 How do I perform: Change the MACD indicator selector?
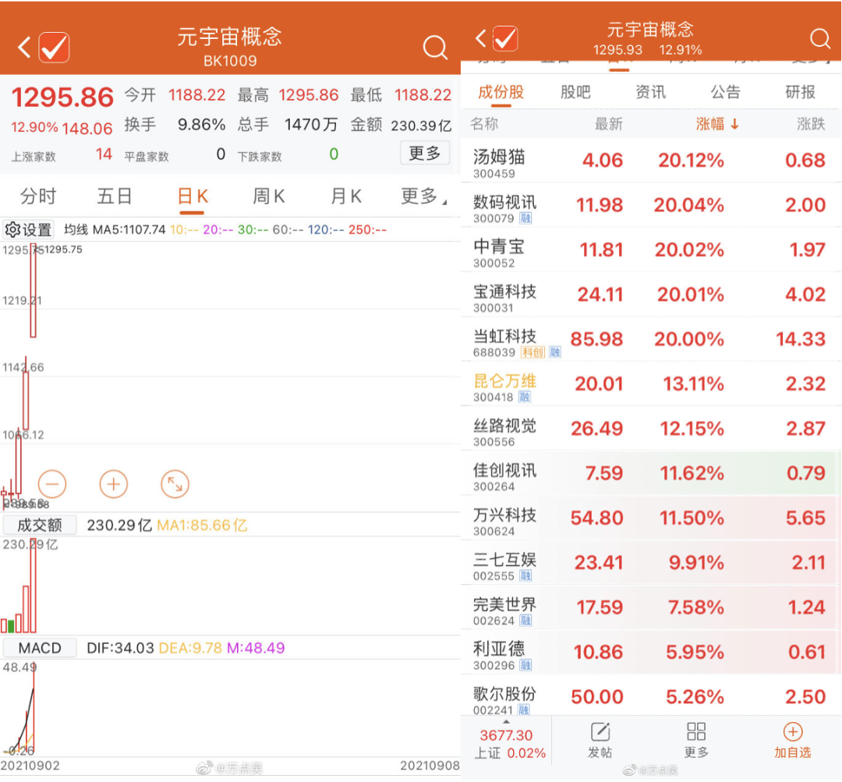(40, 648)
